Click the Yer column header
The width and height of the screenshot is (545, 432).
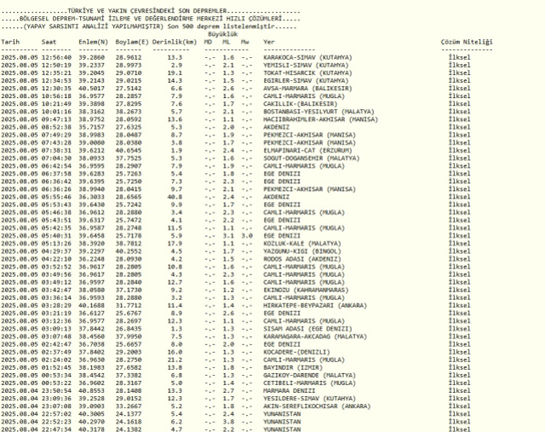[x=269, y=41]
